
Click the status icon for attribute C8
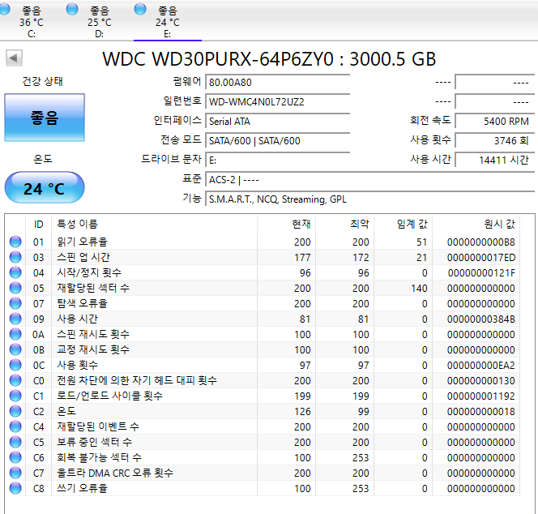click(x=15, y=488)
